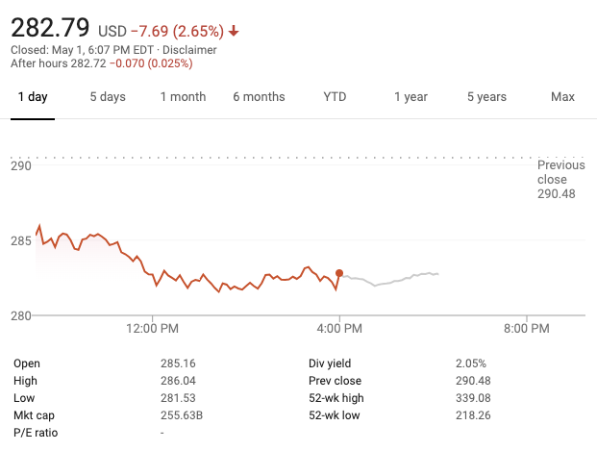Select the Max range tab
The width and height of the screenshot is (597, 451).
click(562, 97)
